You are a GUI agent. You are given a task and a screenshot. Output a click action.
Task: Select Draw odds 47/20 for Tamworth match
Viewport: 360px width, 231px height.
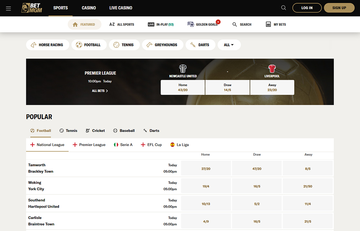257,169
